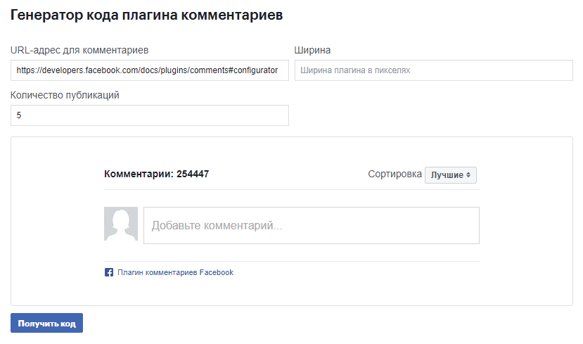Click the Facebook logo icon in plugin footer

(x=108, y=272)
